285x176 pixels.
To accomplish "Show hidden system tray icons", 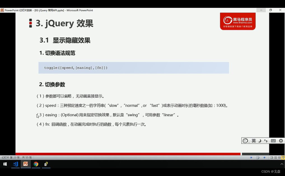I will tap(282, 164).
